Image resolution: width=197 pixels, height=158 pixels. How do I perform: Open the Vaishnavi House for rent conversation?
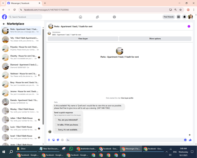coord(21,75)
